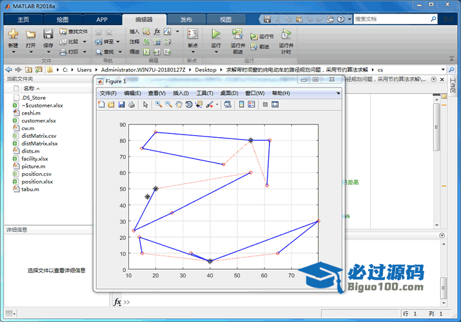461x322 pixels.
Task: Click the Figure open file icon
Action: point(111,104)
